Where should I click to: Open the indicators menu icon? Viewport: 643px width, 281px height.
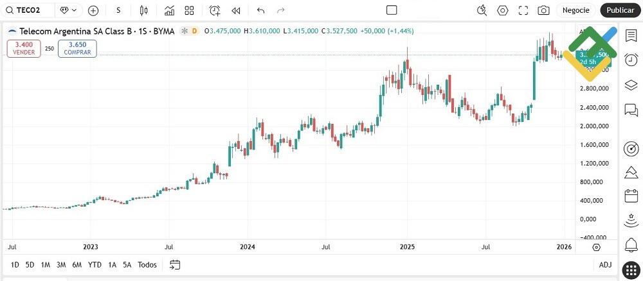(169, 11)
